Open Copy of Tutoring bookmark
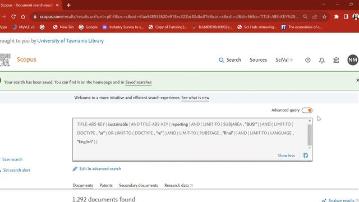This screenshot has width=359, height=202. (168, 27)
